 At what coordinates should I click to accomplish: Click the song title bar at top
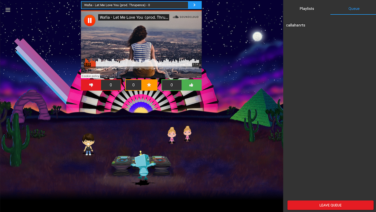[135, 5]
